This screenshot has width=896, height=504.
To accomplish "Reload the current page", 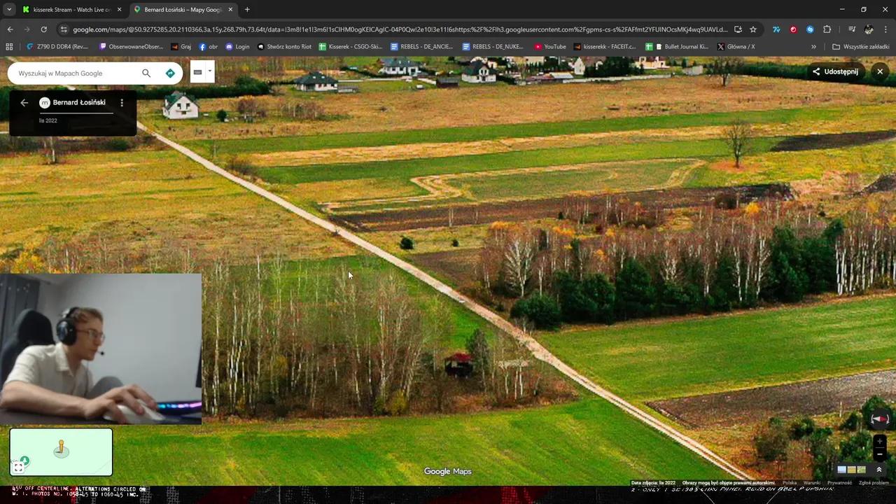I will 43,29.
